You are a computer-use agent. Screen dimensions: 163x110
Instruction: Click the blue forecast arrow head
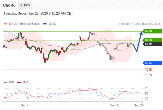(141, 33)
